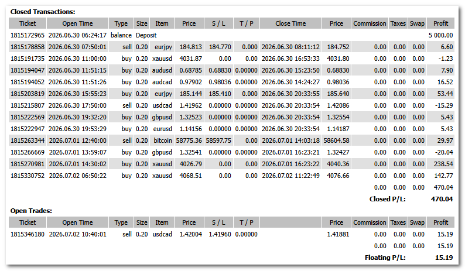Click the audcad item cell

(x=162, y=82)
